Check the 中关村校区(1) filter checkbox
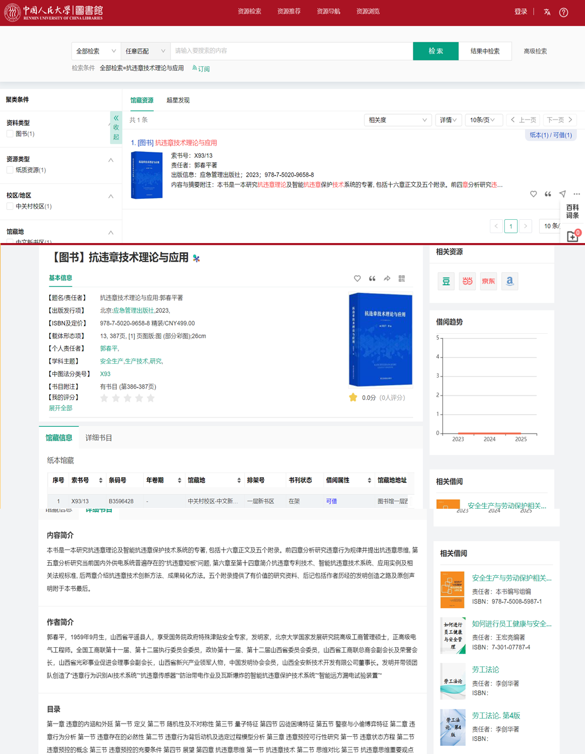This screenshot has height=754, width=585. [x=10, y=206]
